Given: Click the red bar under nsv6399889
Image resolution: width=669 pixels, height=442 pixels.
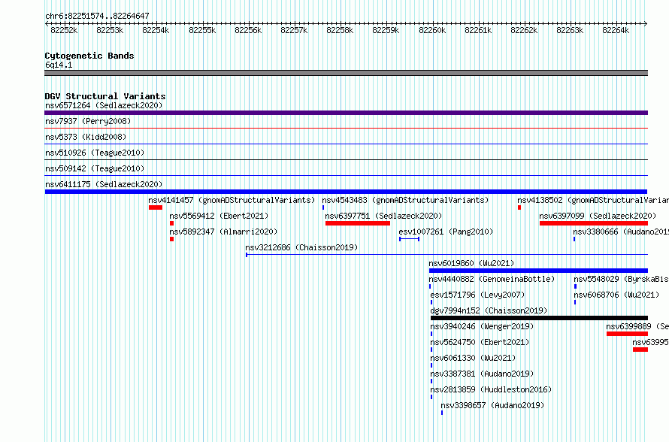Looking at the screenshot, I should point(627,334).
